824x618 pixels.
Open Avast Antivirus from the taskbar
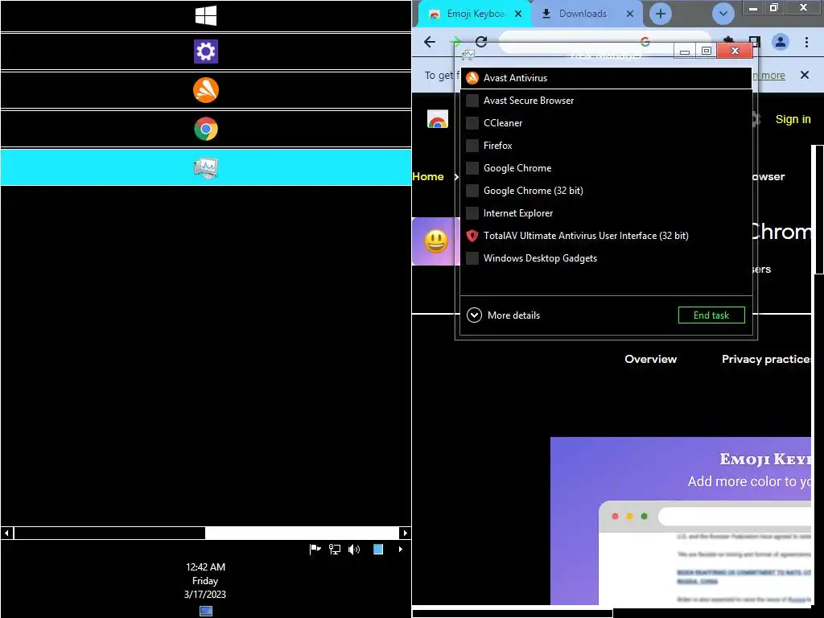point(205,90)
